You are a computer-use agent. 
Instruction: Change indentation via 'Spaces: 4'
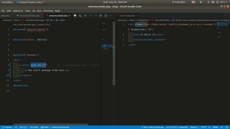[x=194, y=127]
